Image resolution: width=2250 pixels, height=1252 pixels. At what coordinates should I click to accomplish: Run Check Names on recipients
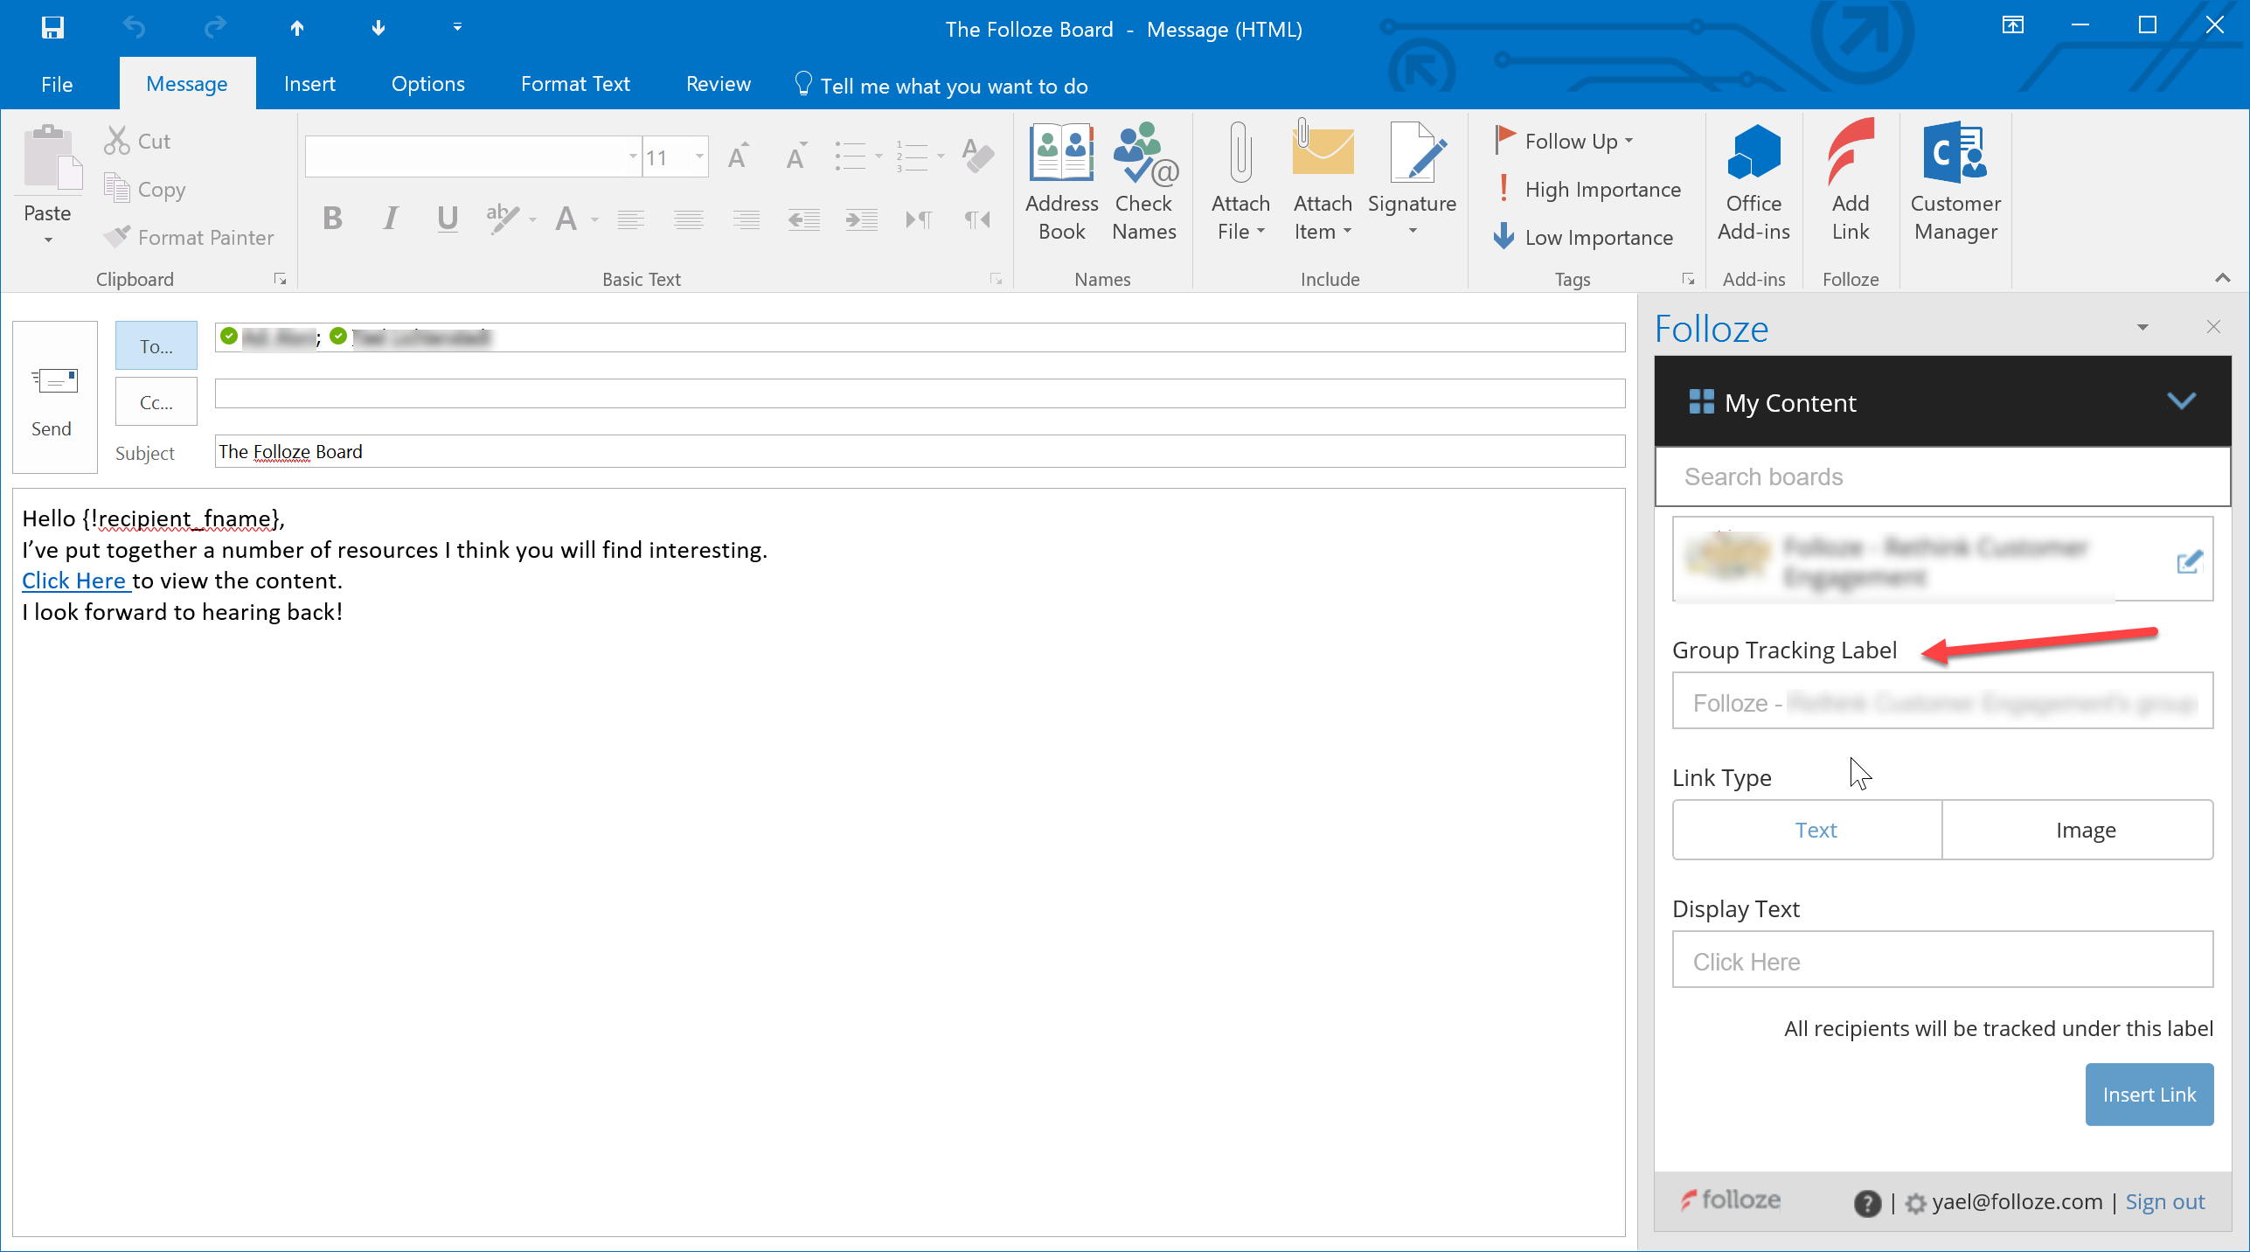tap(1144, 184)
